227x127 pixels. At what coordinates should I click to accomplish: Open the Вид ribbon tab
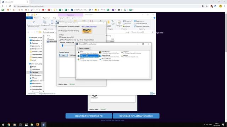(x=55, y=18)
